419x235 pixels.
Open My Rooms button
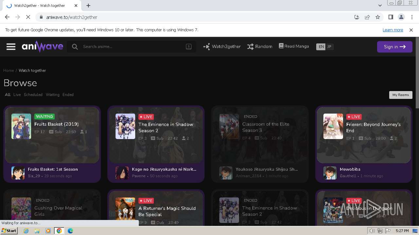[x=401, y=95]
